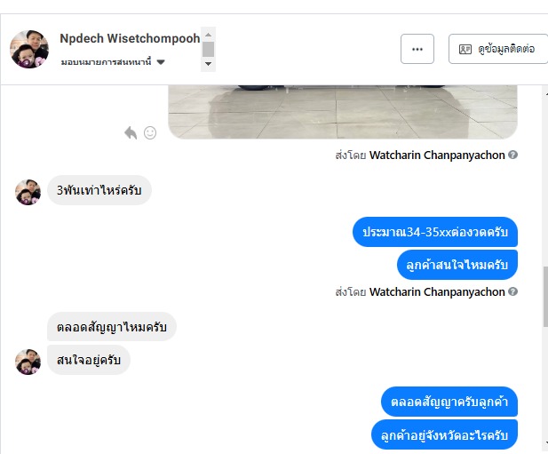Click the ลูกค้าอยู่จังหวัดอะไรครับ message bubble
This screenshot has height=454, width=548.
[444, 435]
